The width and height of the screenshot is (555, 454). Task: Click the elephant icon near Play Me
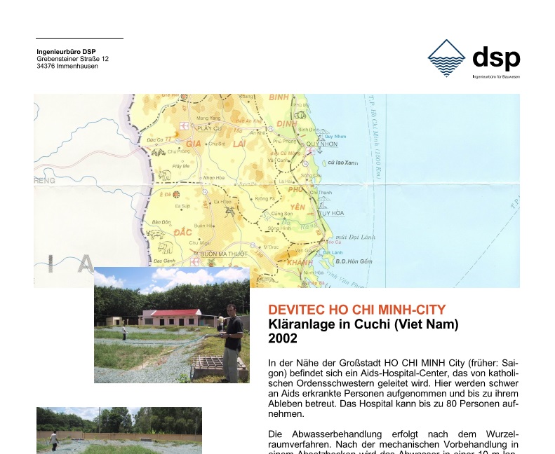(163, 175)
